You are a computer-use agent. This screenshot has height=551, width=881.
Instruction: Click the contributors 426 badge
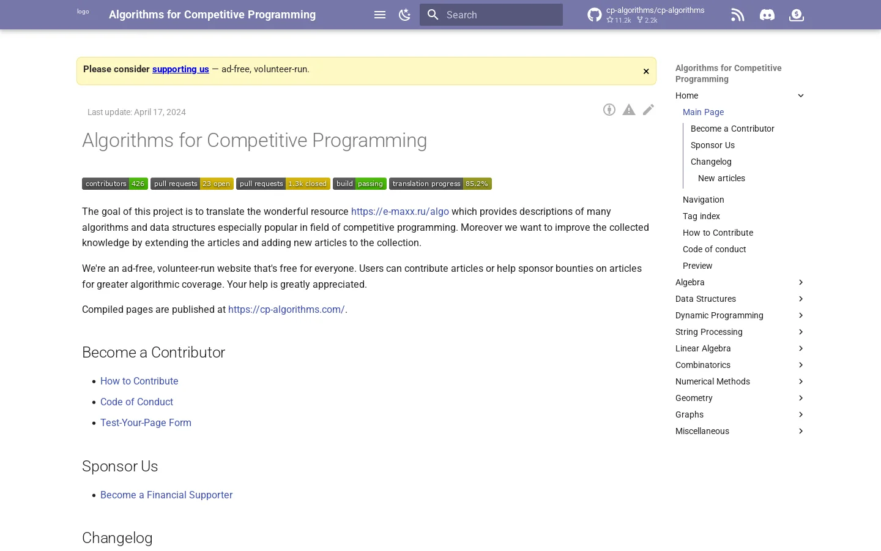(115, 184)
